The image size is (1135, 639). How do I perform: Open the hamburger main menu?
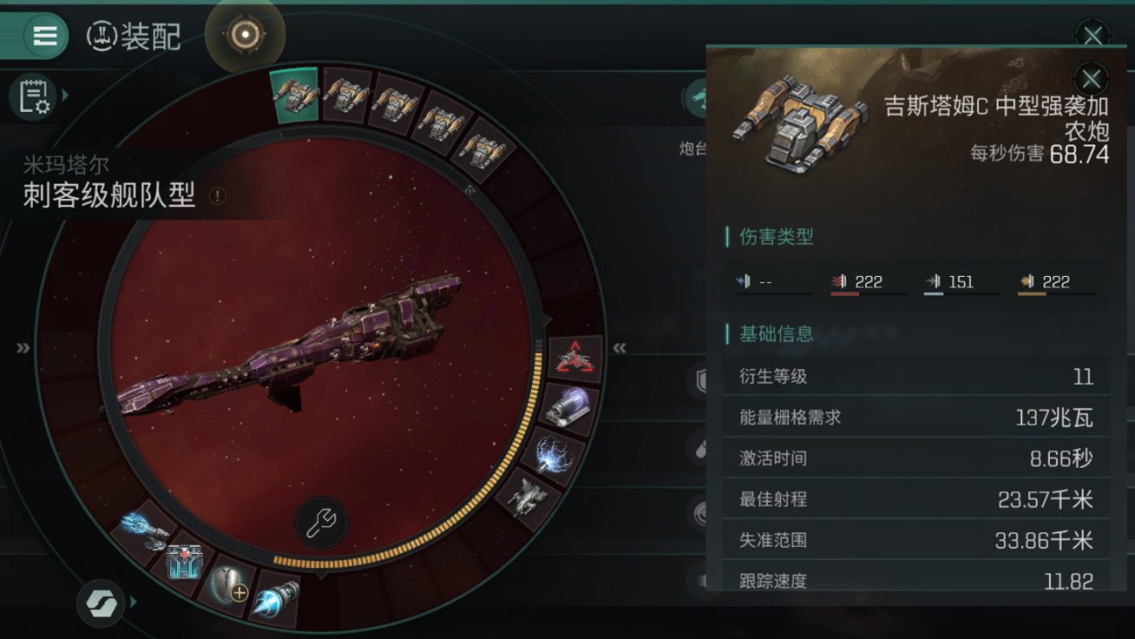pos(45,36)
